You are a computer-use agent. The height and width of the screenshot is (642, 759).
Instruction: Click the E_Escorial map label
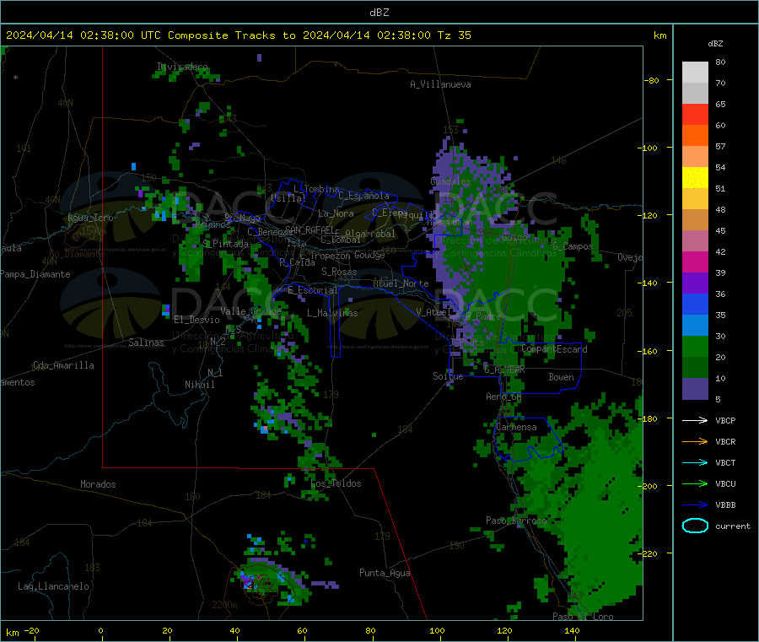[x=313, y=290]
